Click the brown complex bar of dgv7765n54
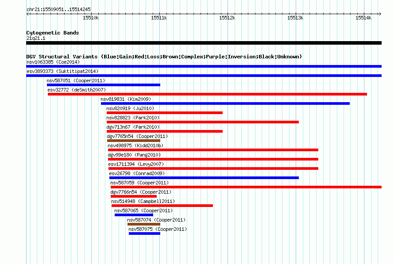This screenshot has width=394, height=264. (x=134, y=141)
